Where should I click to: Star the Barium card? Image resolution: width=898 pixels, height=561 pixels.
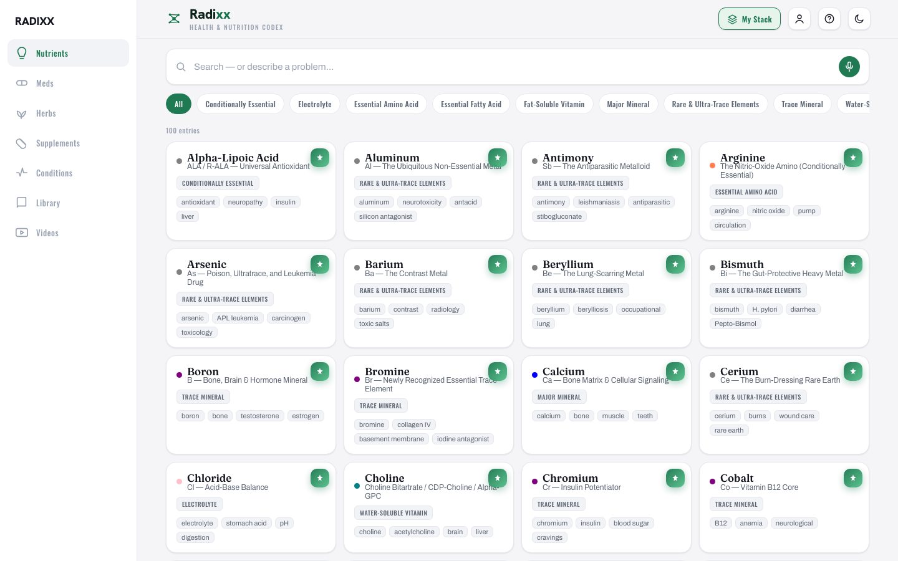[498, 264]
